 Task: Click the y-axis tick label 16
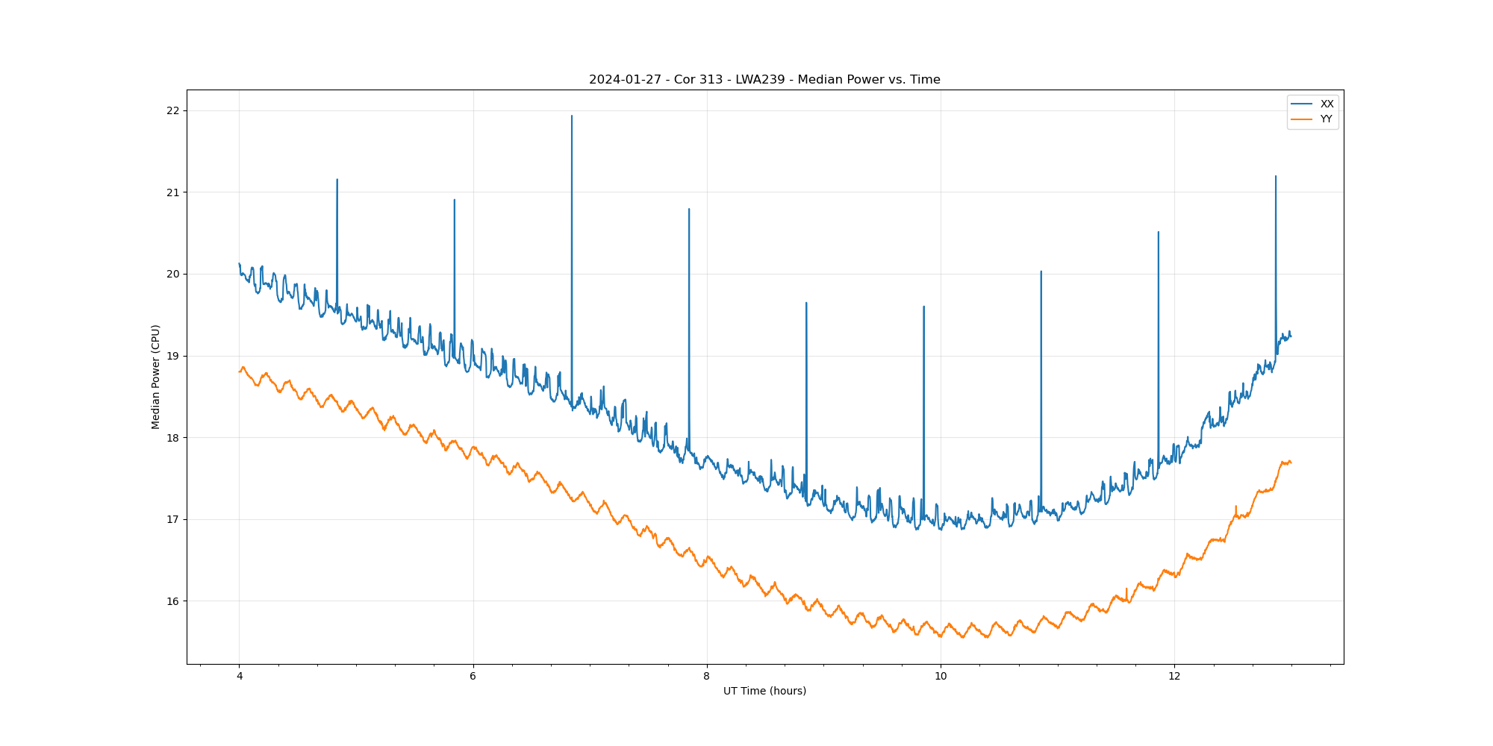click(173, 601)
